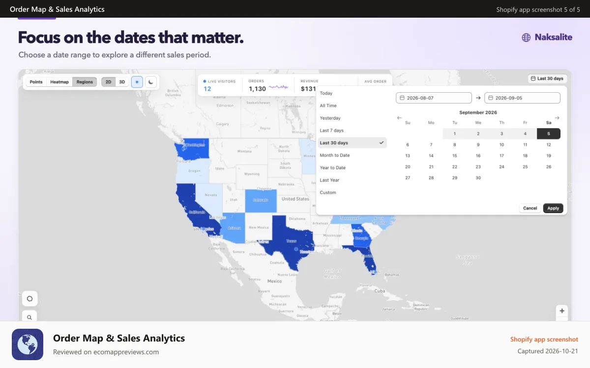Pick September 12 in calendar
Screen dimensions: 590x368
(549, 145)
